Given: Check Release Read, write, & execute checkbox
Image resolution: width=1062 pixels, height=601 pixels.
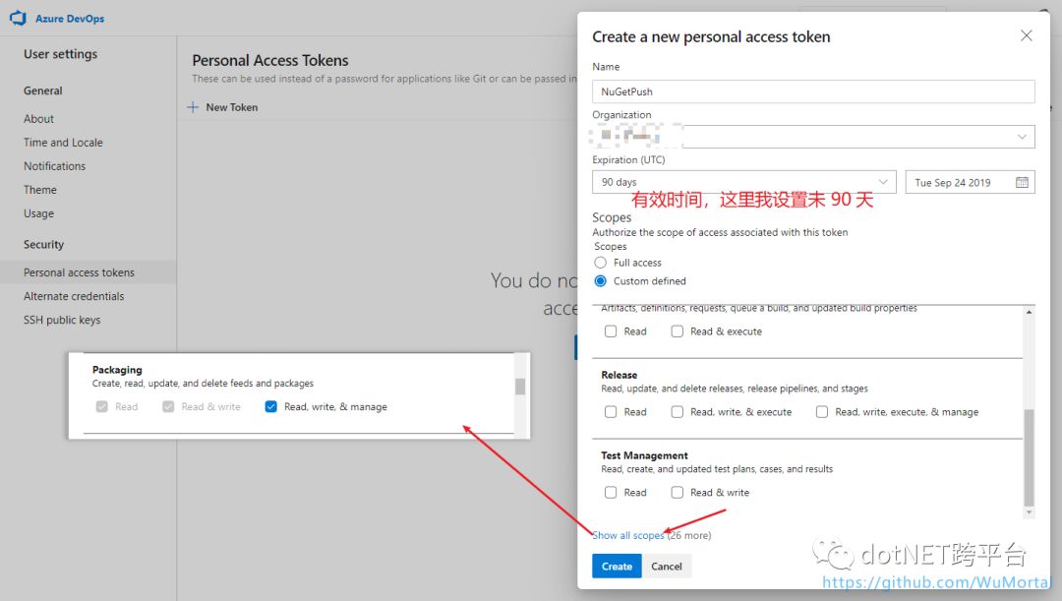Looking at the screenshot, I should pos(678,412).
